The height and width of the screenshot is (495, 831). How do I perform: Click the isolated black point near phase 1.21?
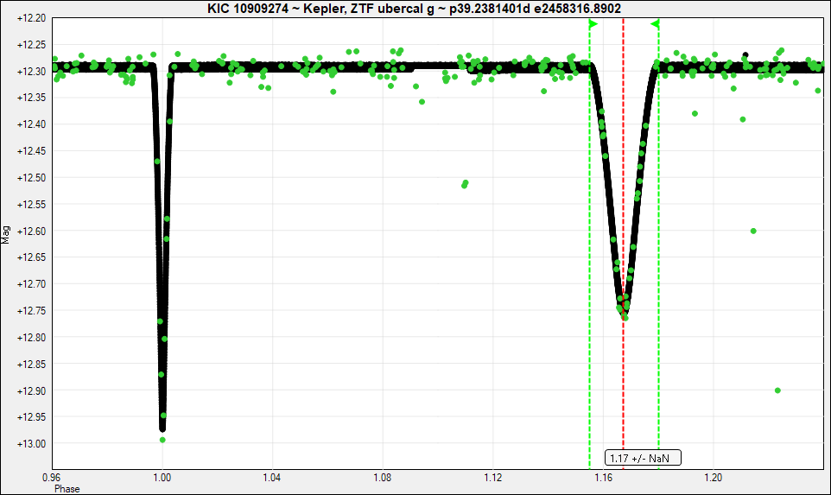tap(745, 55)
